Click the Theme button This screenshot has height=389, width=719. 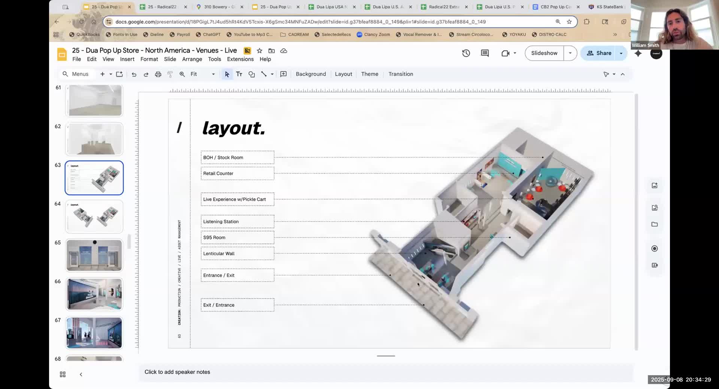(x=370, y=74)
